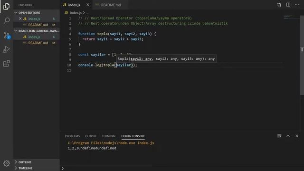
Task: Maximize the bottom panel with chevron
Action: point(288,136)
